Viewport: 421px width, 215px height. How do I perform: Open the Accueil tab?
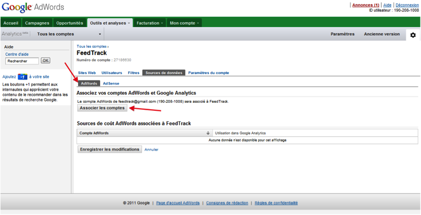click(x=11, y=23)
